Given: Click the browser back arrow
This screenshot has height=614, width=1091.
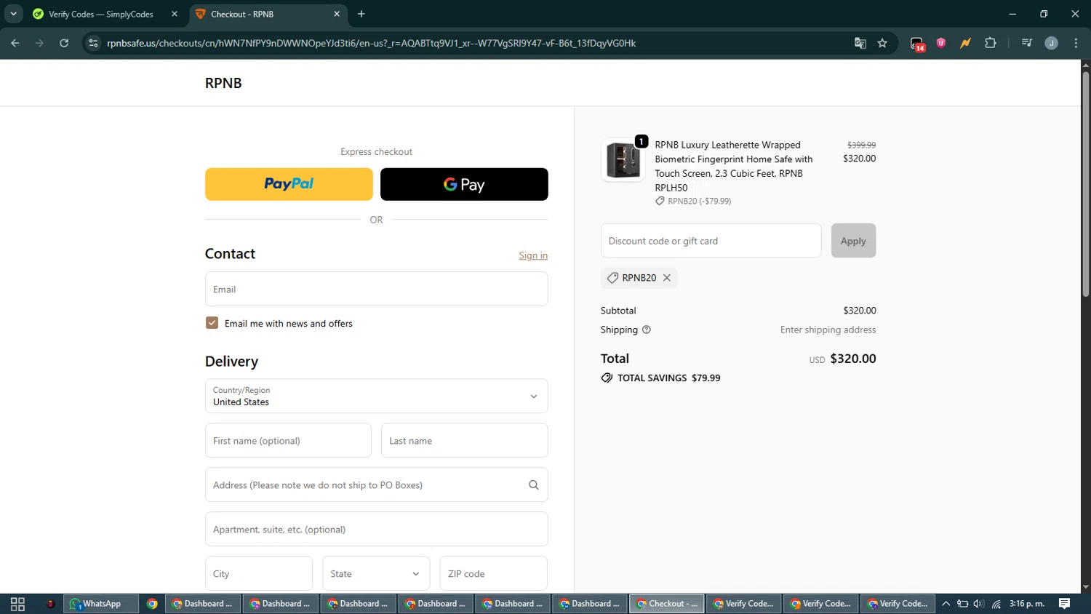Looking at the screenshot, I should (15, 43).
